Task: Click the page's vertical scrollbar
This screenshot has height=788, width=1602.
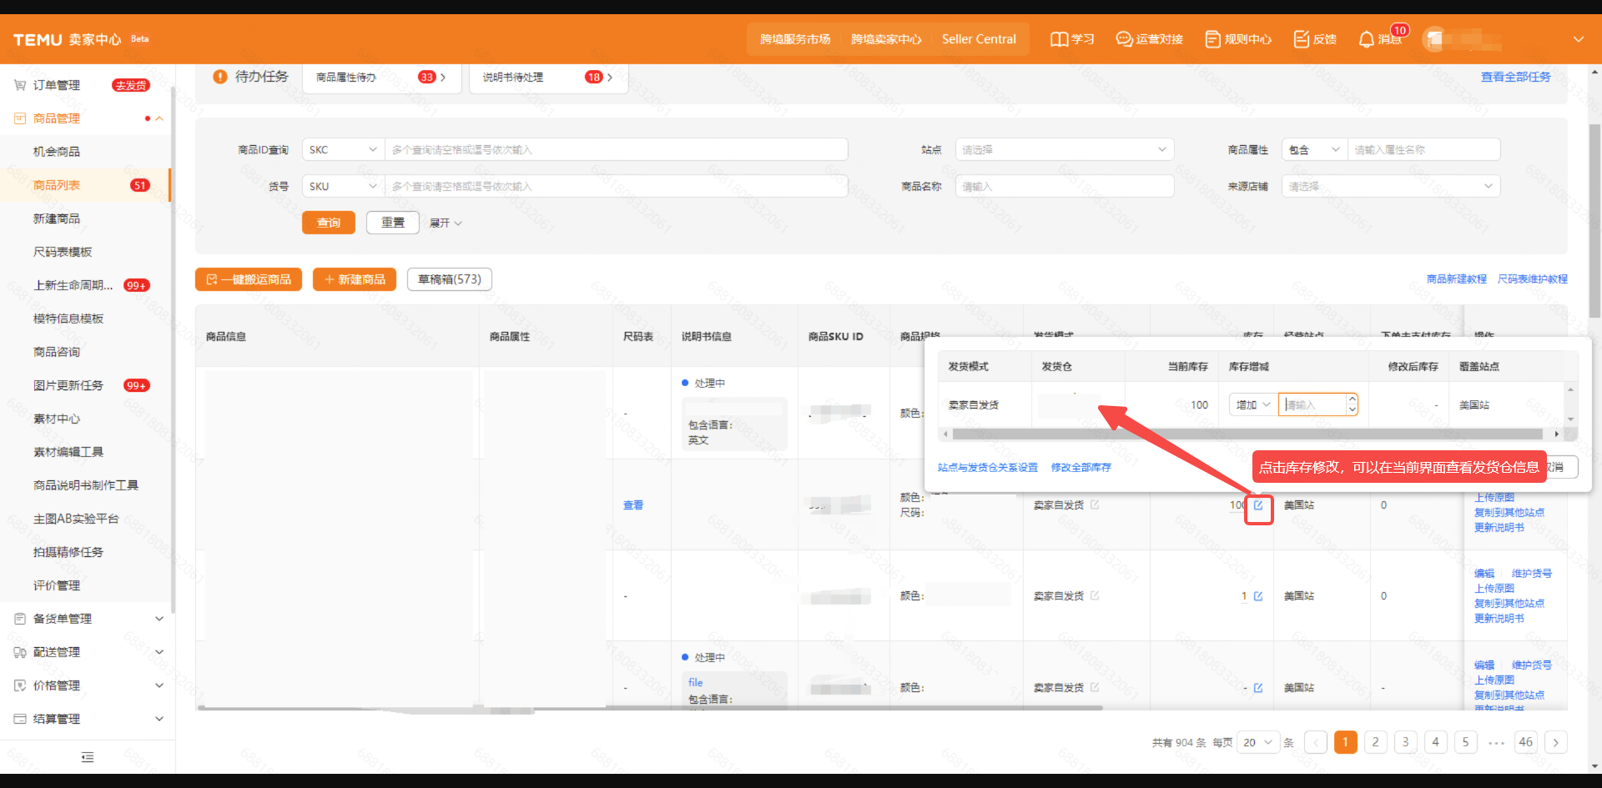Action: pos(1594,221)
